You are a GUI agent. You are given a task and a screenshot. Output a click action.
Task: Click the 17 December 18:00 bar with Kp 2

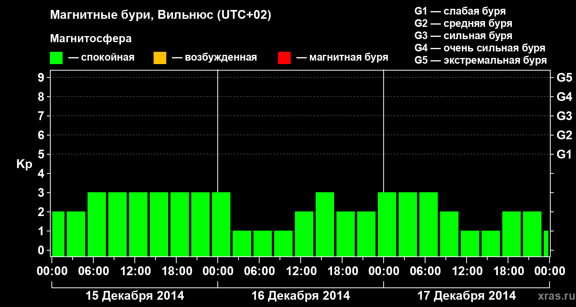coord(511,234)
